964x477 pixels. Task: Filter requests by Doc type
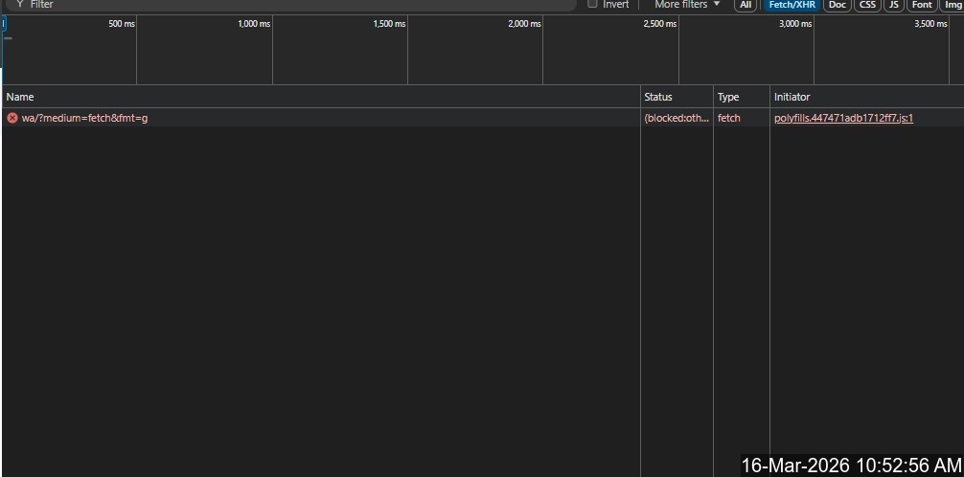pyautogui.click(x=838, y=5)
